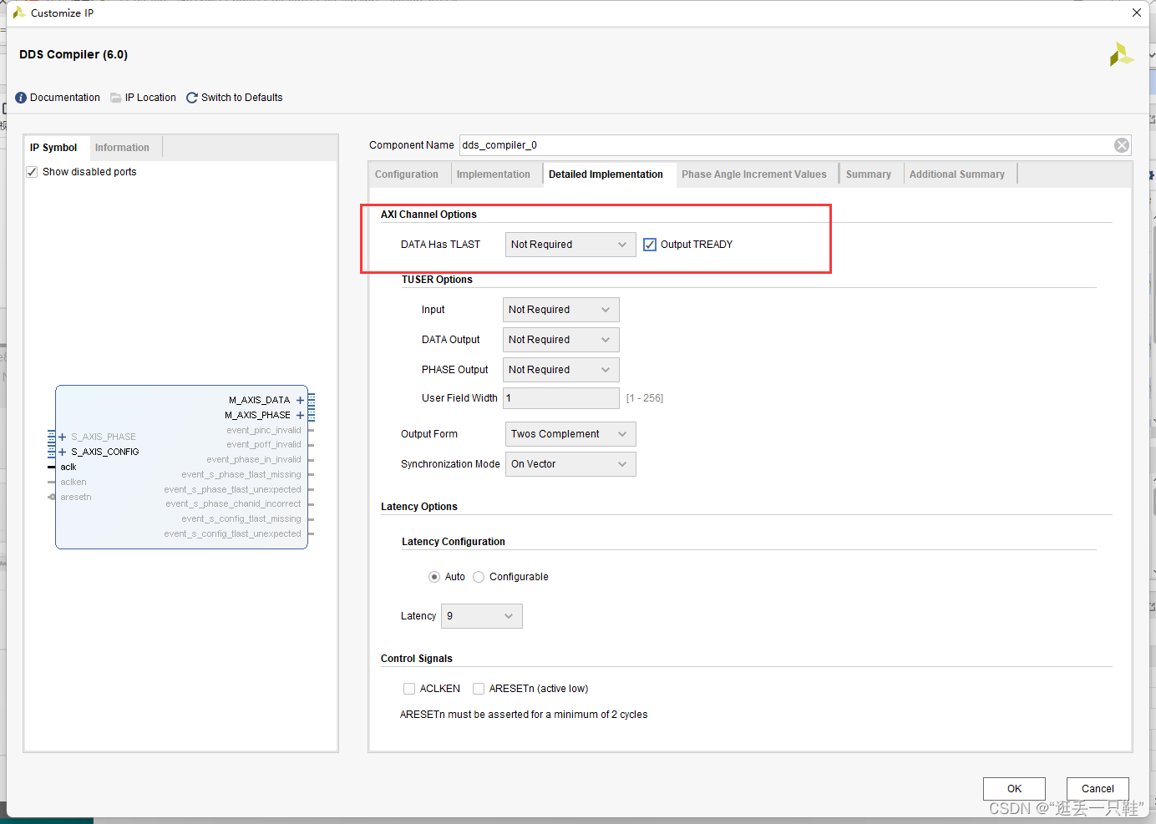Click the event_s_phase_tlast_unexpected port label
The width and height of the screenshot is (1156, 824).
233,489
